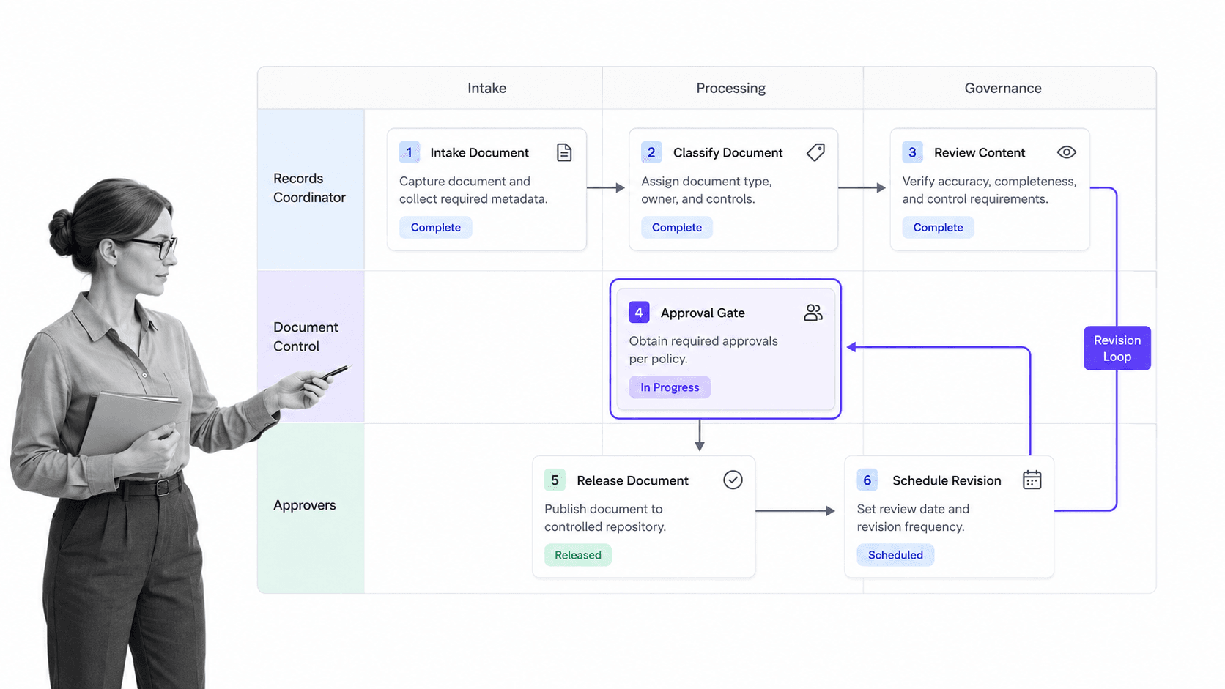This screenshot has height=689, width=1225.
Task: Click the Schedule Revision title
Action: [x=947, y=480]
